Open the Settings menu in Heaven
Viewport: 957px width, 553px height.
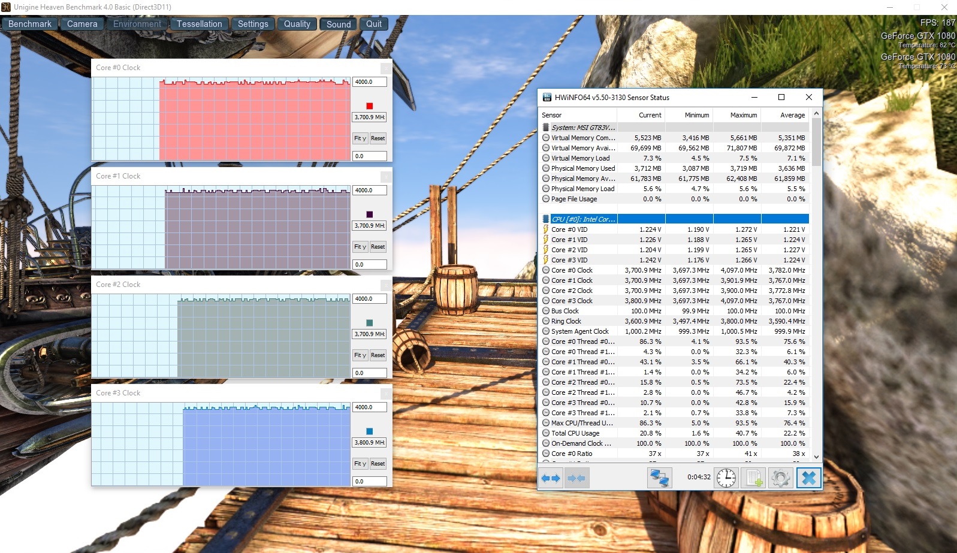(x=253, y=24)
